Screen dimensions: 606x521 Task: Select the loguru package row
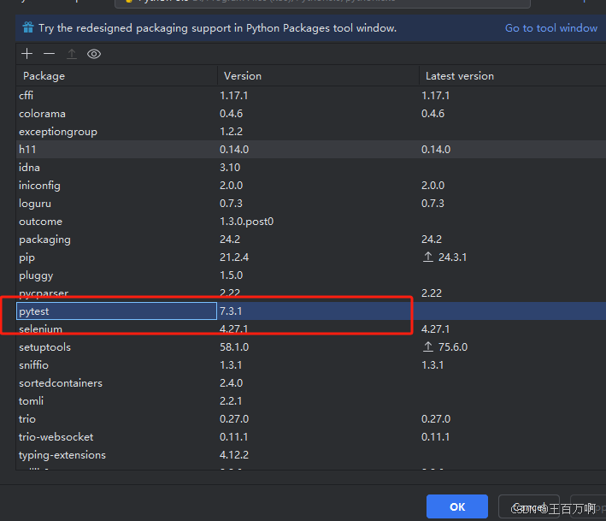coord(311,204)
